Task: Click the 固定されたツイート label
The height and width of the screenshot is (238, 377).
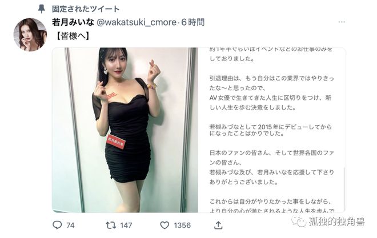Action: pos(86,9)
